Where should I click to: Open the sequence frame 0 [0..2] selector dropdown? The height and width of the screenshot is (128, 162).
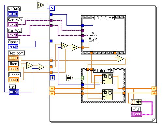pyautogui.click(x=110, y=17)
